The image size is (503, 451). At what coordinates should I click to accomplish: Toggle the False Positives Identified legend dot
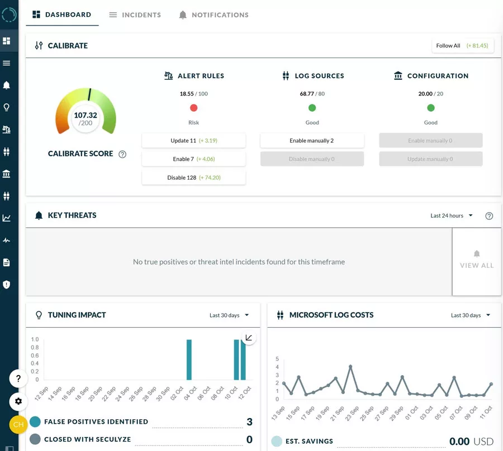tap(35, 421)
